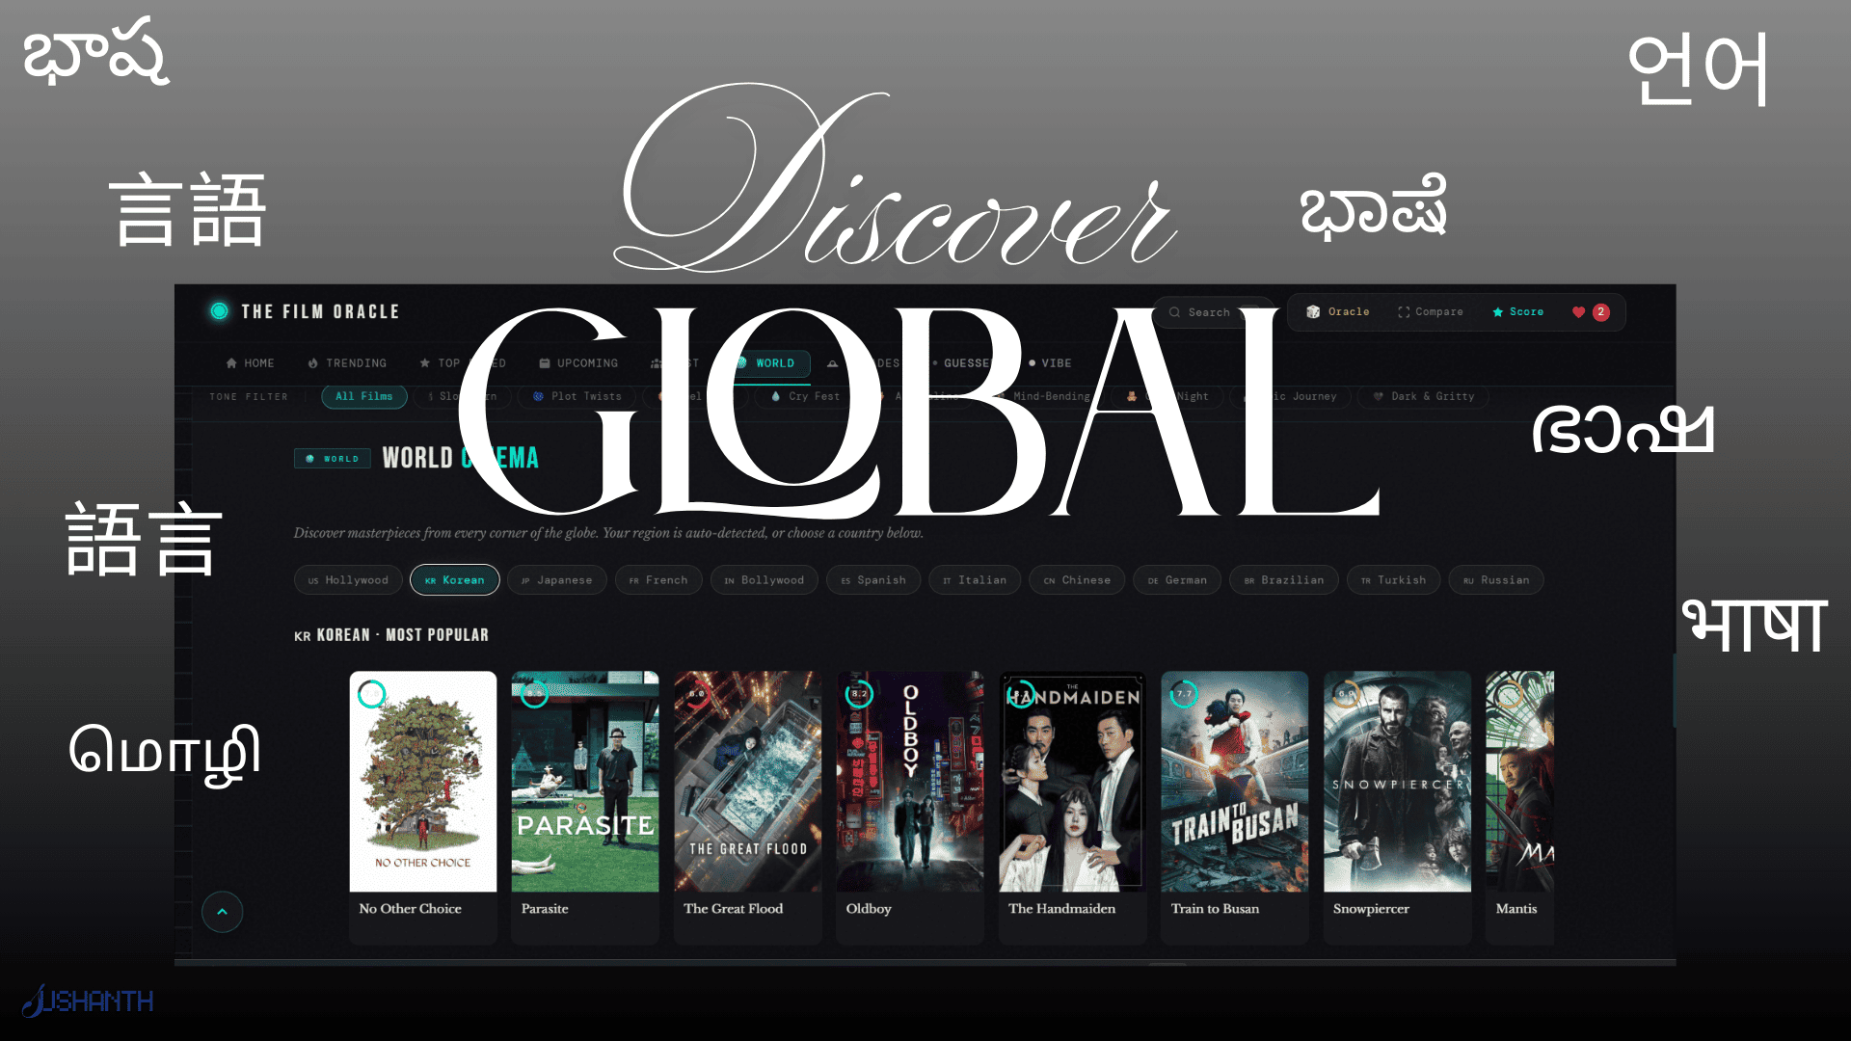The width and height of the screenshot is (1851, 1041).
Task: Open the Parasite movie poster
Action: [585, 781]
